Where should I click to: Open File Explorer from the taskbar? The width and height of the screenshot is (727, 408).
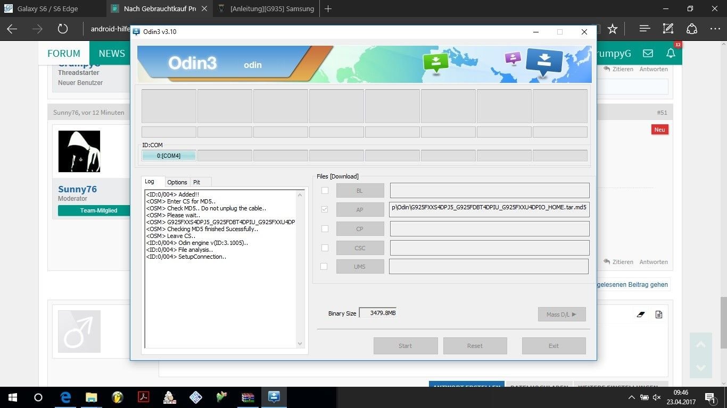92,397
